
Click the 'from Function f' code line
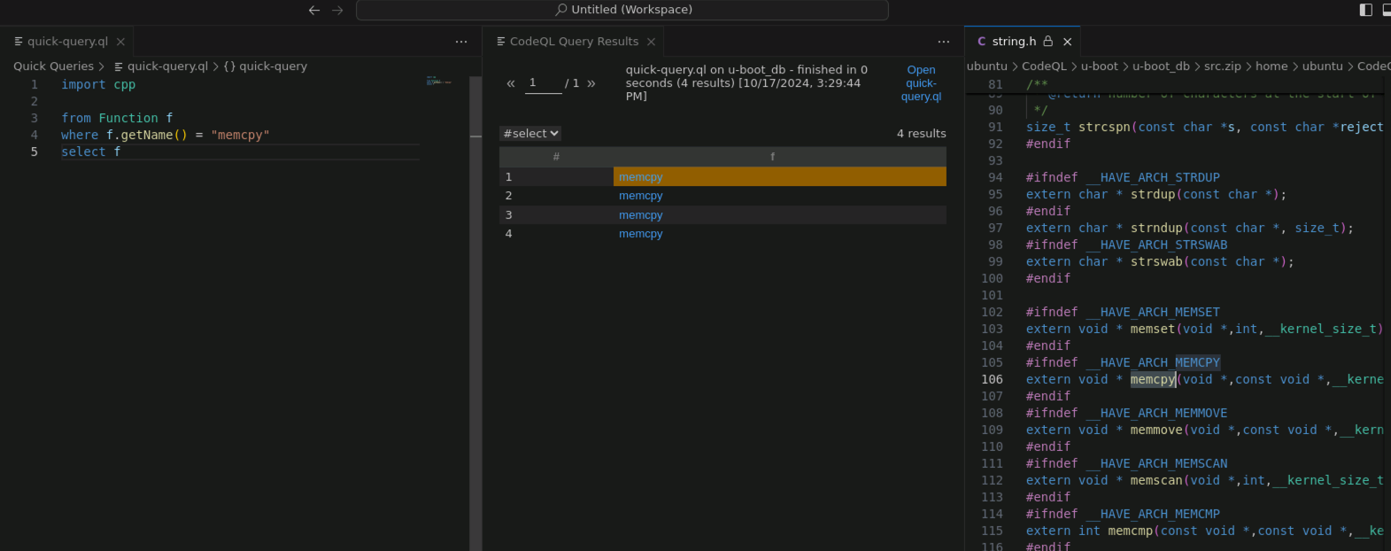(117, 119)
